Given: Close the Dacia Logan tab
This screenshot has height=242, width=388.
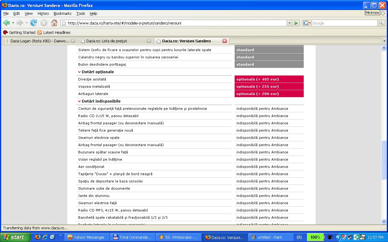Looking at the screenshot, I should 73,41.
